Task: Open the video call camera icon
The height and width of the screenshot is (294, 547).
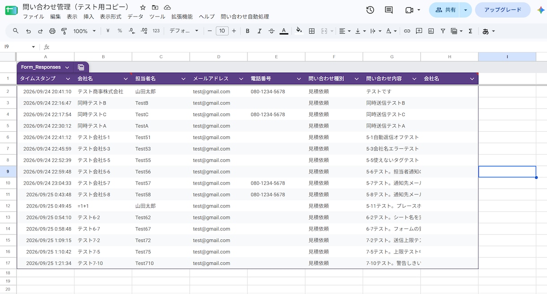Action: (x=409, y=10)
